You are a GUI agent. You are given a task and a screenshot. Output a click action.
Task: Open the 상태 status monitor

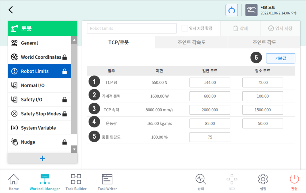click(201, 181)
